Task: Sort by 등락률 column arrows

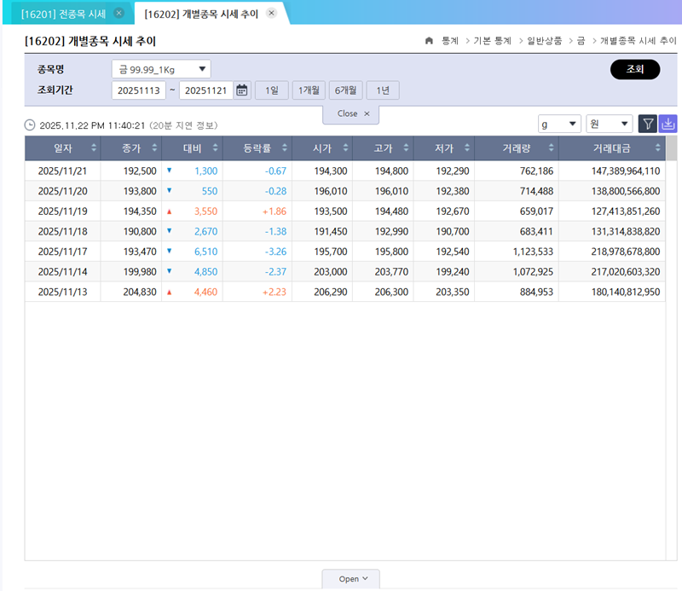Action: [285, 148]
